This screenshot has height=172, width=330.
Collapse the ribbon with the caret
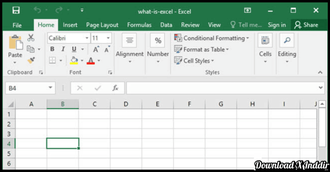(x=320, y=73)
